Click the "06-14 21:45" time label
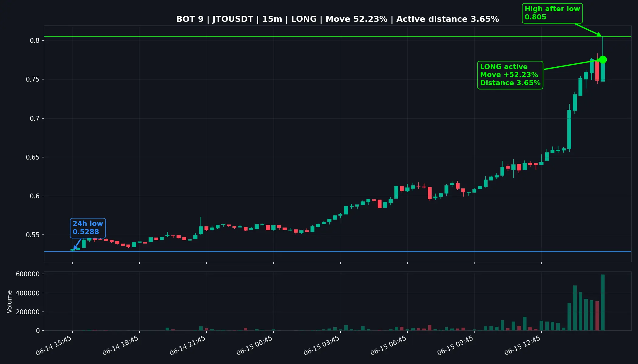The image size is (638, 364). coord(188,345)
